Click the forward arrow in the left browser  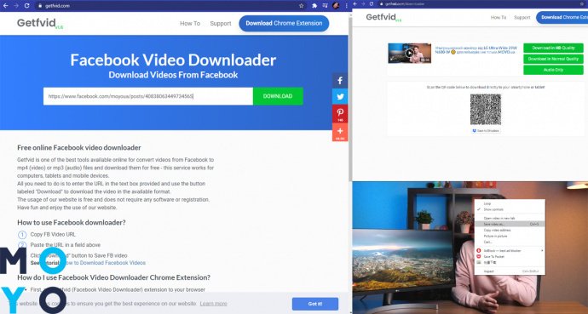pyautogui.click(x=15, y=6)
